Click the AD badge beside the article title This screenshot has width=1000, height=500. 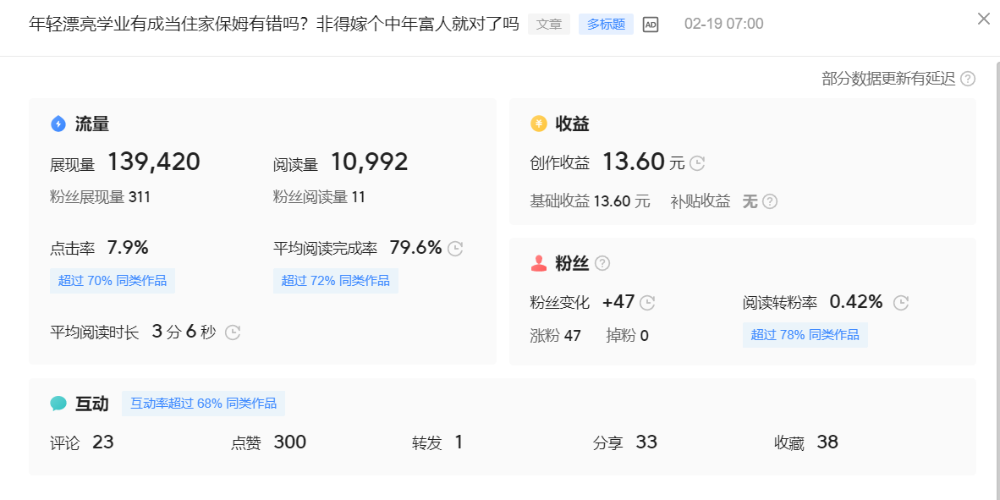tap(649, 24)
